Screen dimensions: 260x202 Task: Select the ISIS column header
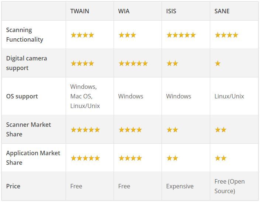pos(171,11)
